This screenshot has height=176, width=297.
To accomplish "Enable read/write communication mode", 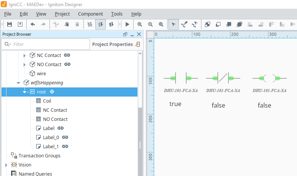I will (111, 24).
